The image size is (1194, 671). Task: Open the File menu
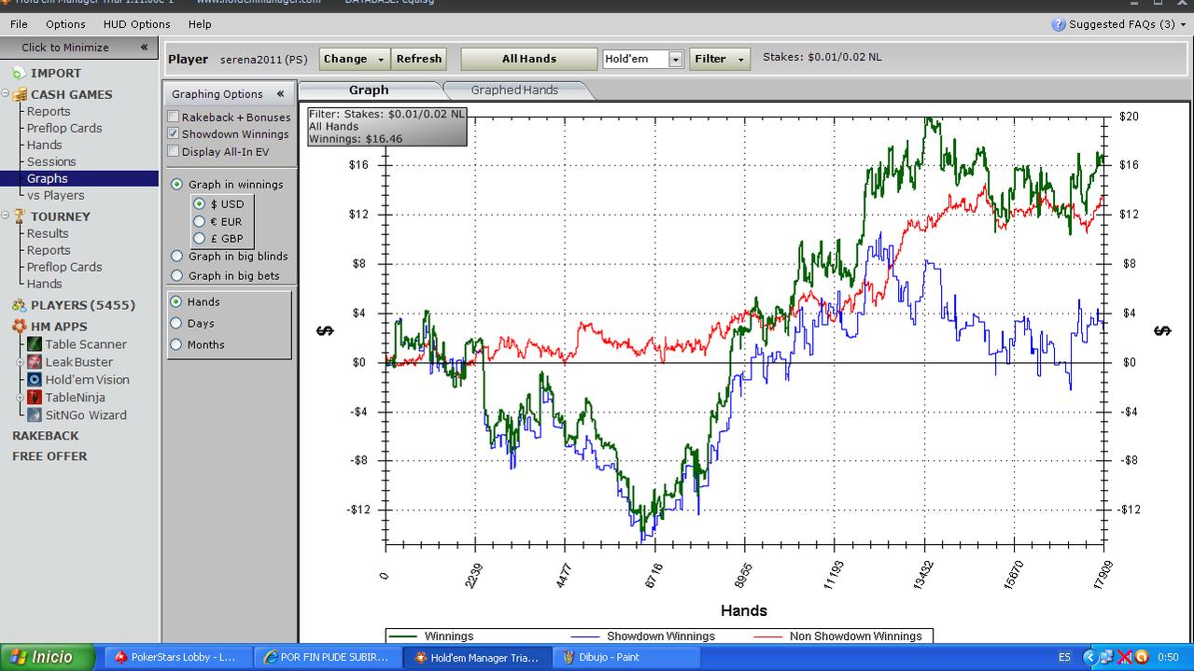click(19, 24)
